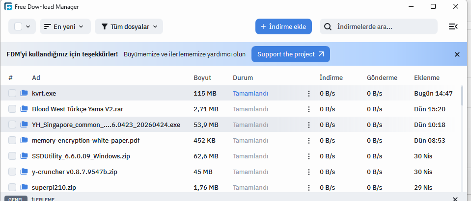Sort by the Ad column header

36,77
